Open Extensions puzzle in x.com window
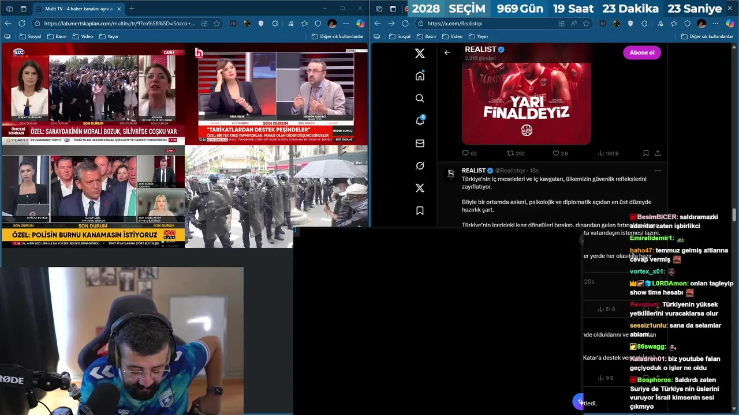Viewport: 739px width, 415px height. [644, 24]
